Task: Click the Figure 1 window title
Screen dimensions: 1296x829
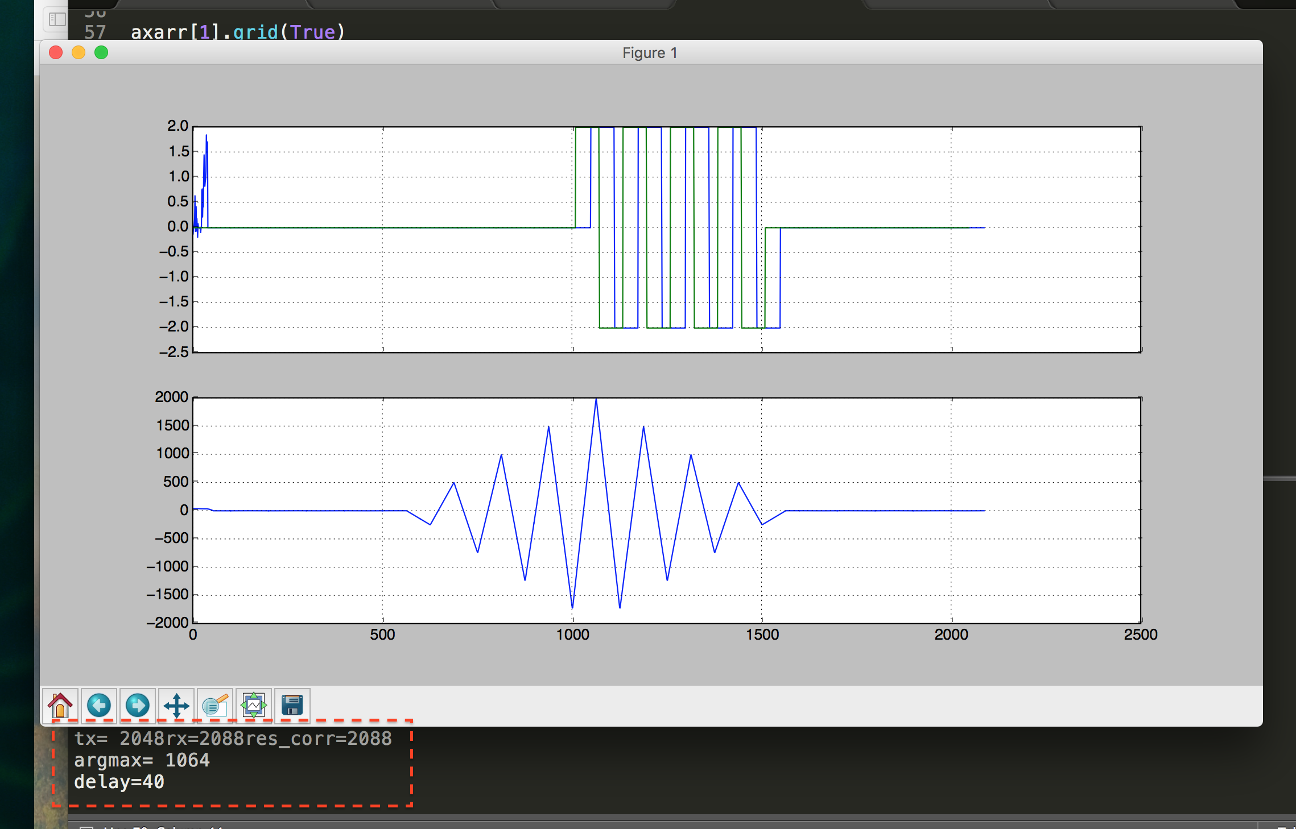Action: tap(650, 53)
